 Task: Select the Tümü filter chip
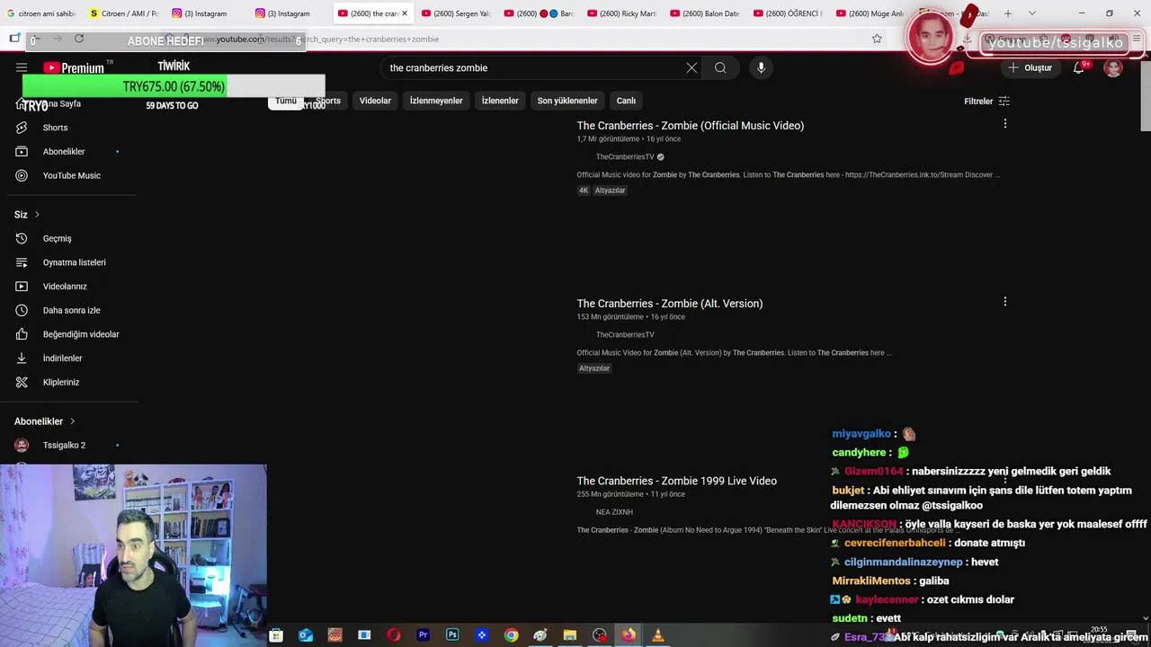pyautogui.click(x=286, y=101)
